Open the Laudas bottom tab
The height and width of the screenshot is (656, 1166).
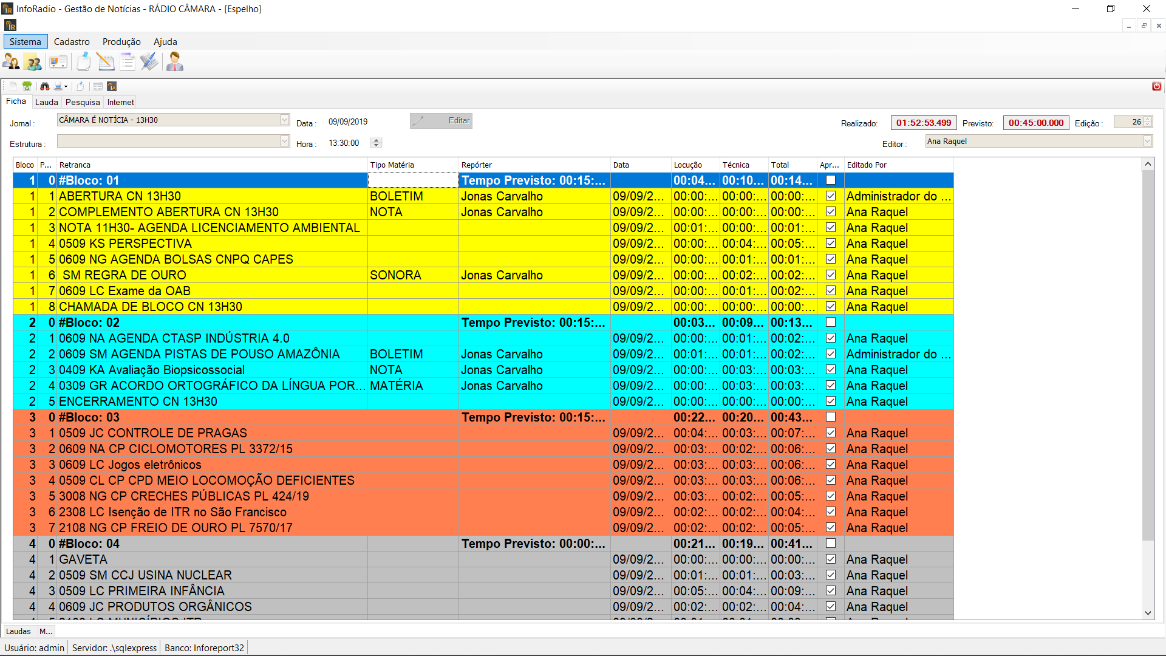click(x=18, y=631)
